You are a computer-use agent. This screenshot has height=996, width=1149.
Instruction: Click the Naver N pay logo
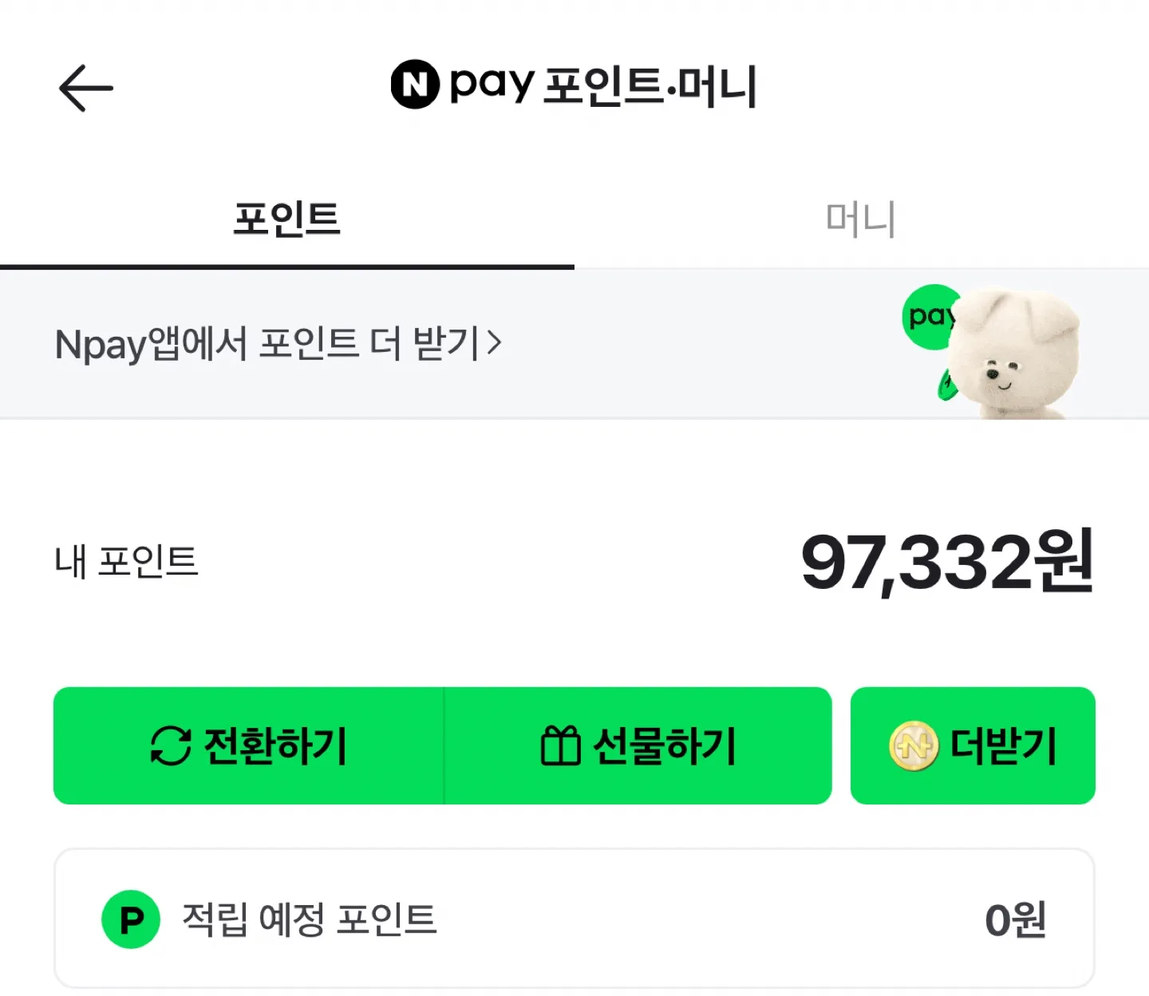coord(462,84)
